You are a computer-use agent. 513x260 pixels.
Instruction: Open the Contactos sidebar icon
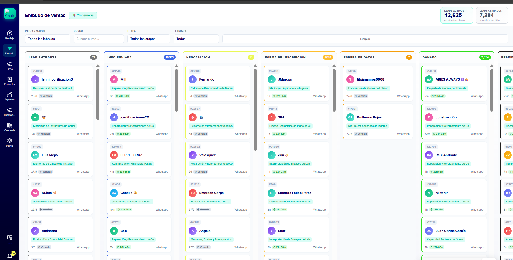coord(10,81)
